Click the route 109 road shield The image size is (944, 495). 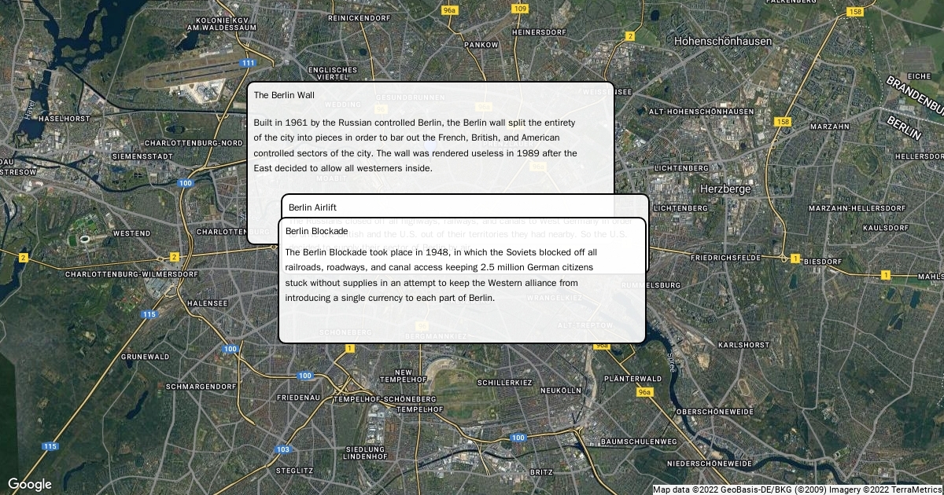[x=520, y=9]
